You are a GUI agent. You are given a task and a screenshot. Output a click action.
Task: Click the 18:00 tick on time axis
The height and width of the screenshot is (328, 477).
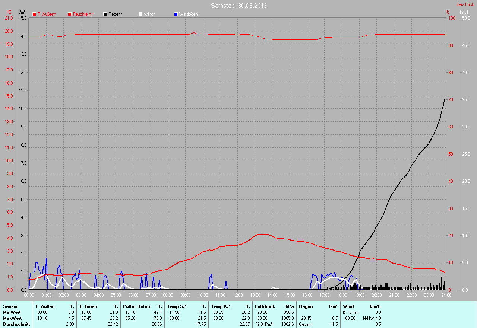[x=342, y=295]
